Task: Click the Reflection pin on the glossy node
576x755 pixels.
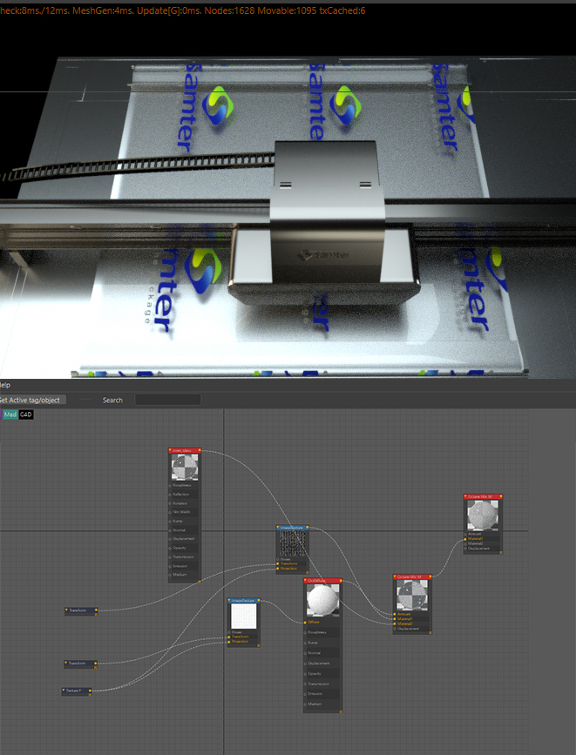Action: click(x=170, y=495)
